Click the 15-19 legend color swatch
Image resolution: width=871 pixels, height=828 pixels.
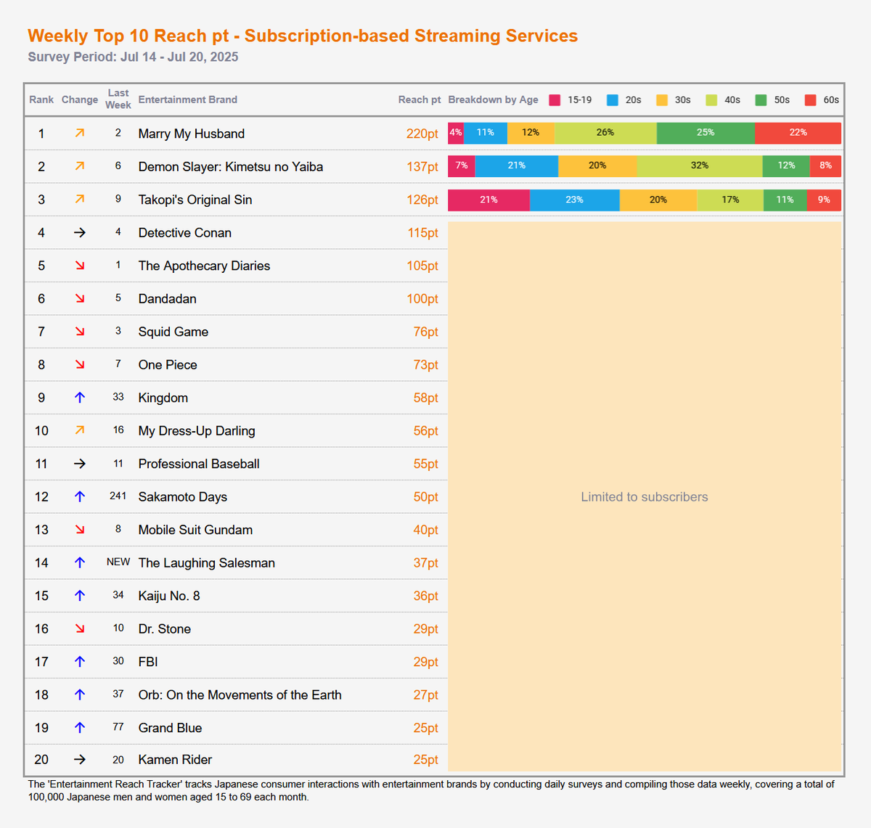point(555,100)
